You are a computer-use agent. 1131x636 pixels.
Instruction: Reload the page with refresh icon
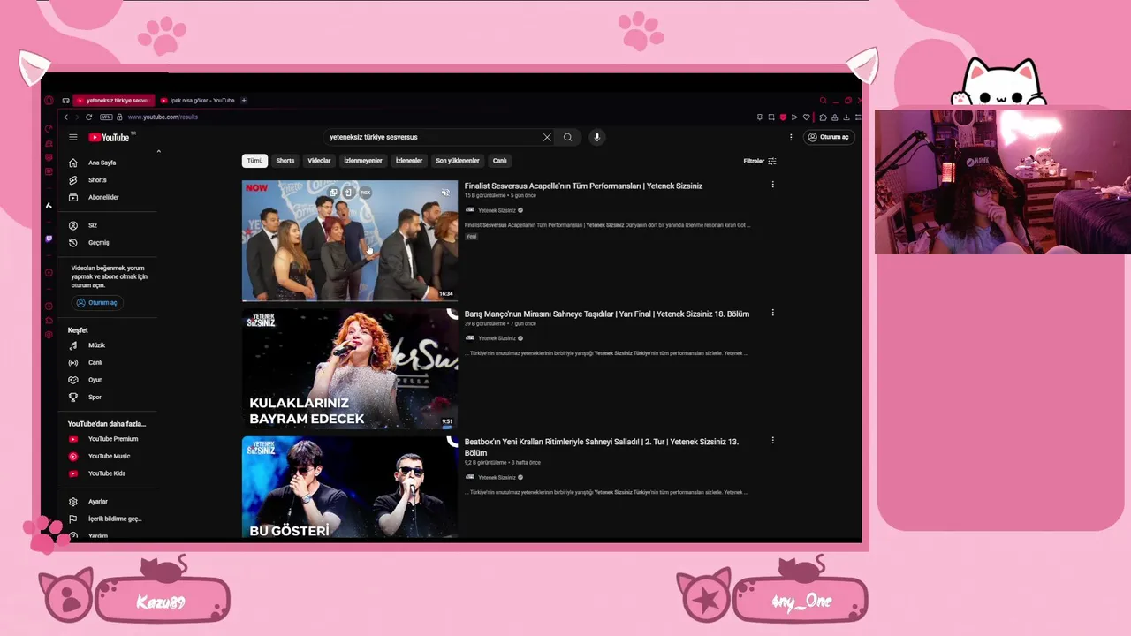[88, 117]
